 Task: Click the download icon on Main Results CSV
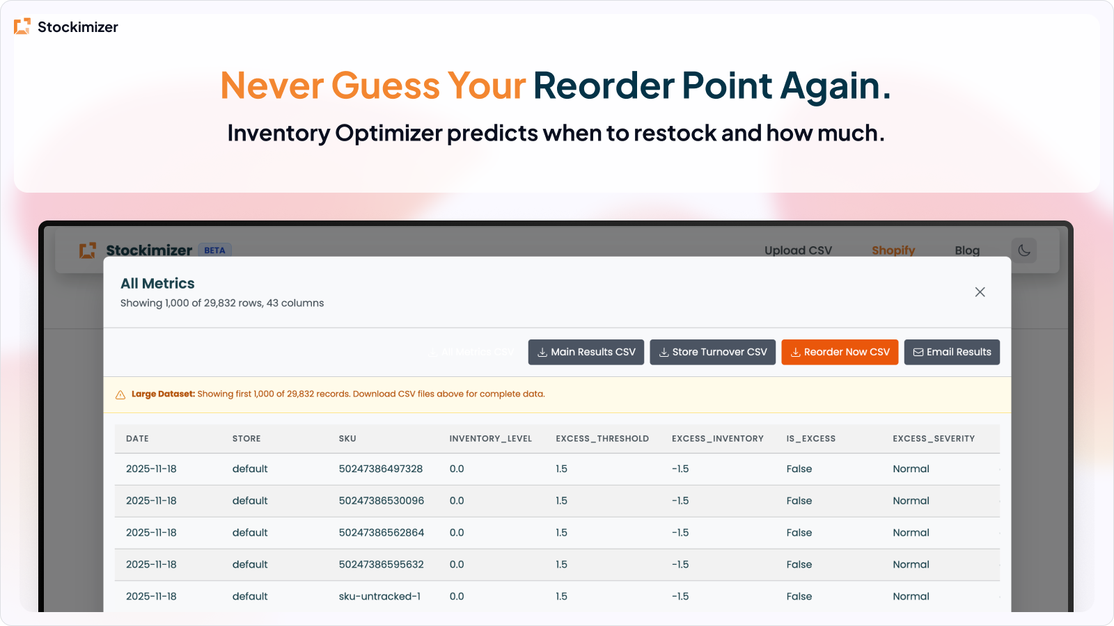click(542, 352)
